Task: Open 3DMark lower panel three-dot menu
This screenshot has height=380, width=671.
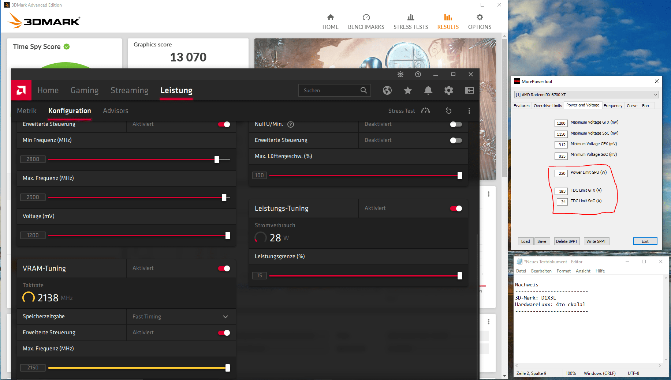Action: point(489,321)
